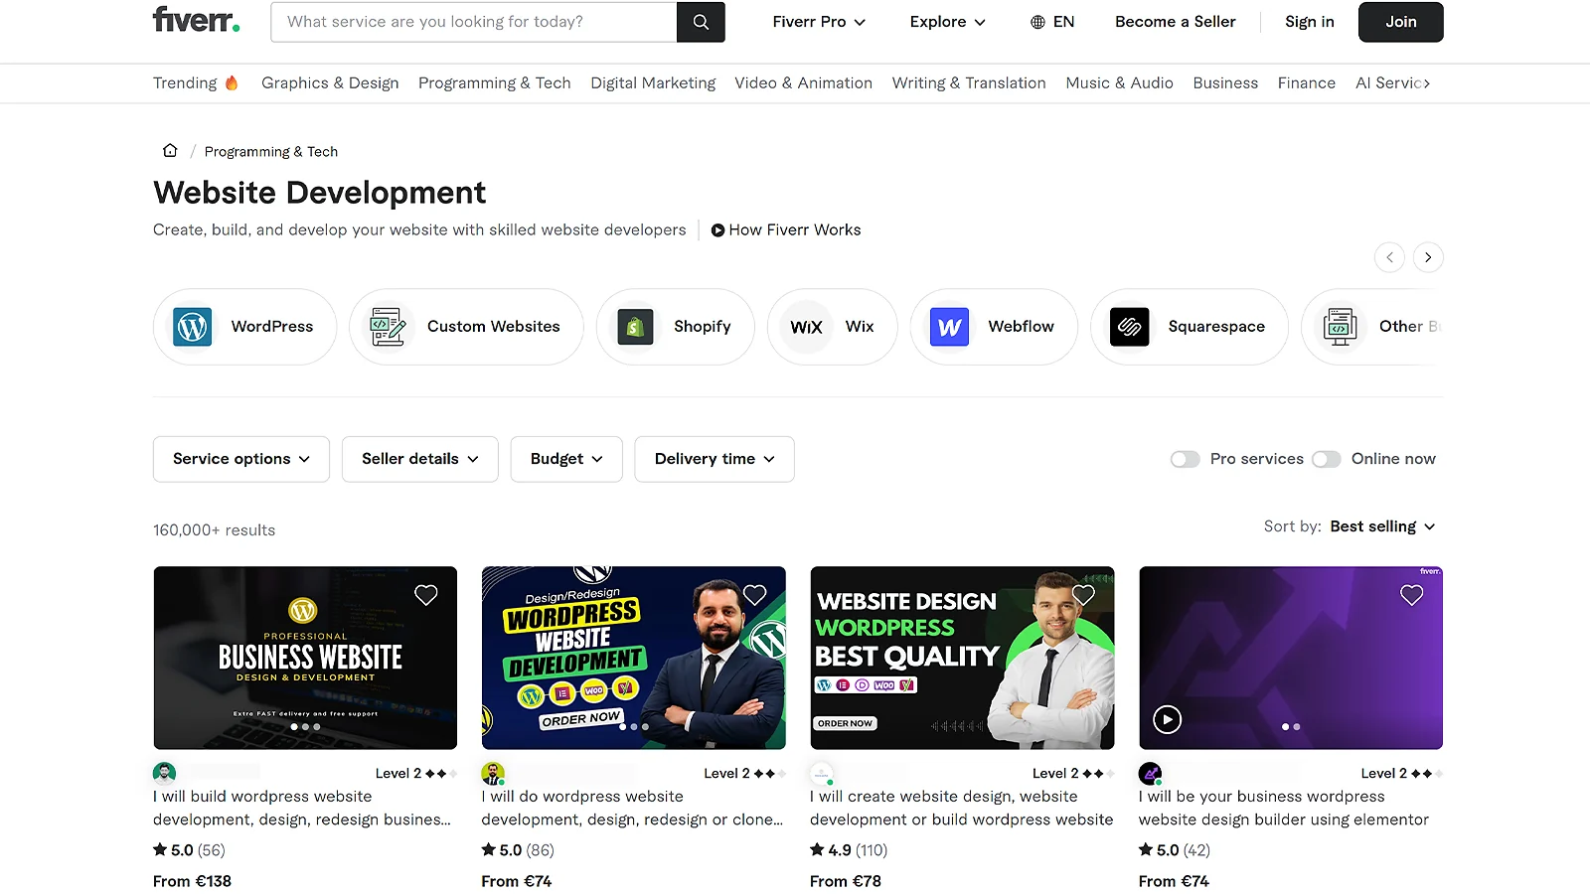Screen dimensions: 1590x894
Task: Favorite the WordPress Website Development gig heart
Action: pos(755,595)
